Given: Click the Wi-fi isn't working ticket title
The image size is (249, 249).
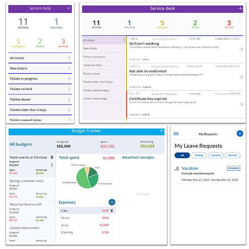Looking at the screenshot, I should coord(144,44).
